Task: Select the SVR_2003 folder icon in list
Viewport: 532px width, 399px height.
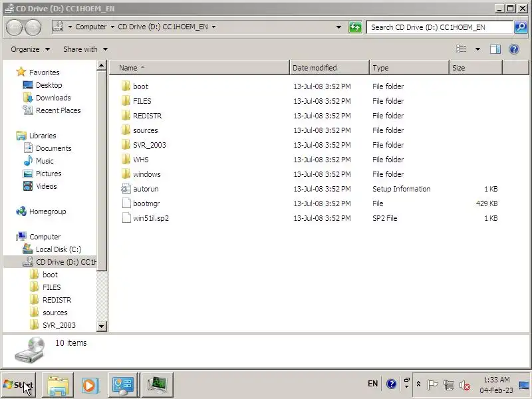Action: pyautogui.click(x=126, y=144)
